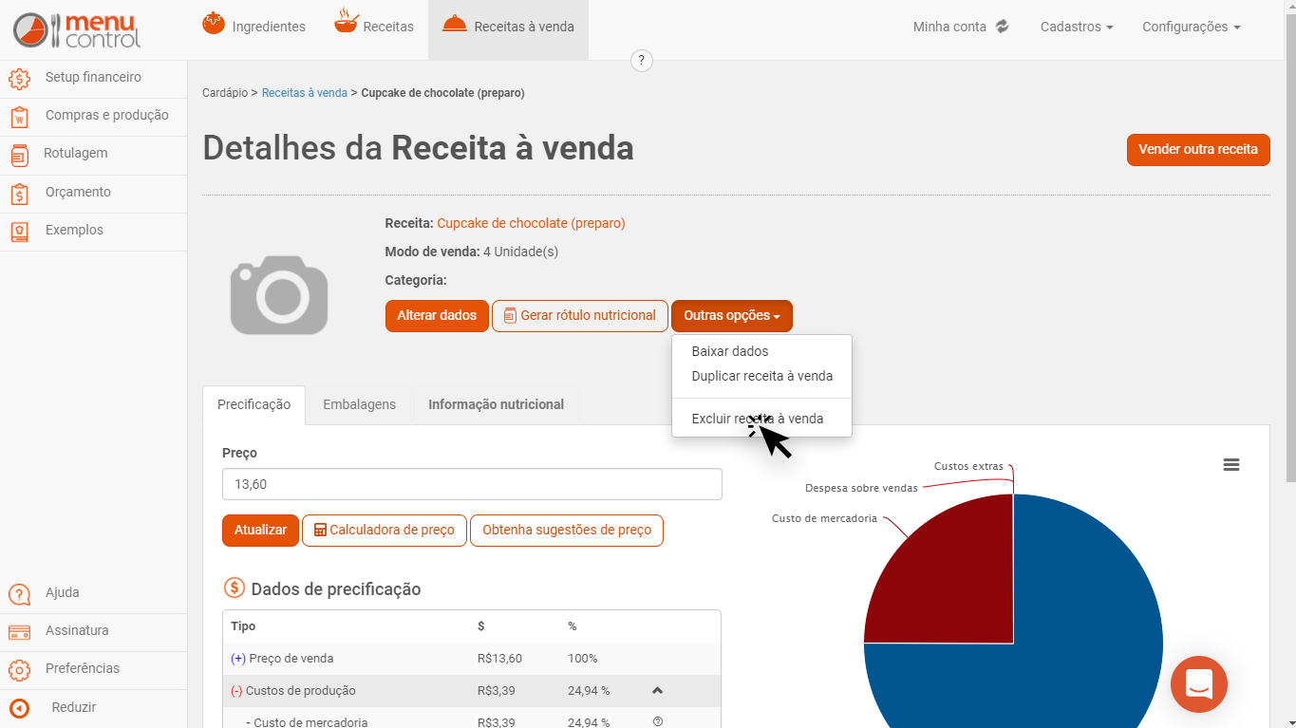1296x728 pixels.
Task: Open the Informação nutricional tab
Action: (x=496, y=404)
